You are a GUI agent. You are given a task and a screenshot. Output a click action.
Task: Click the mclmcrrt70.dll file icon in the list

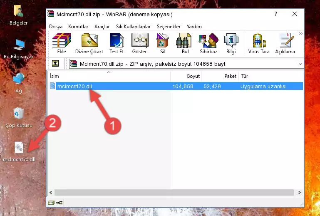[52, 86]
